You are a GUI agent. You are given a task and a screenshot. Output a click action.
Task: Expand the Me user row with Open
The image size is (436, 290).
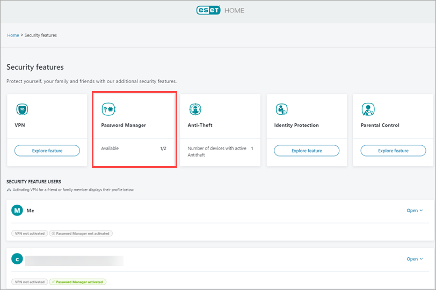click(415, 210)
